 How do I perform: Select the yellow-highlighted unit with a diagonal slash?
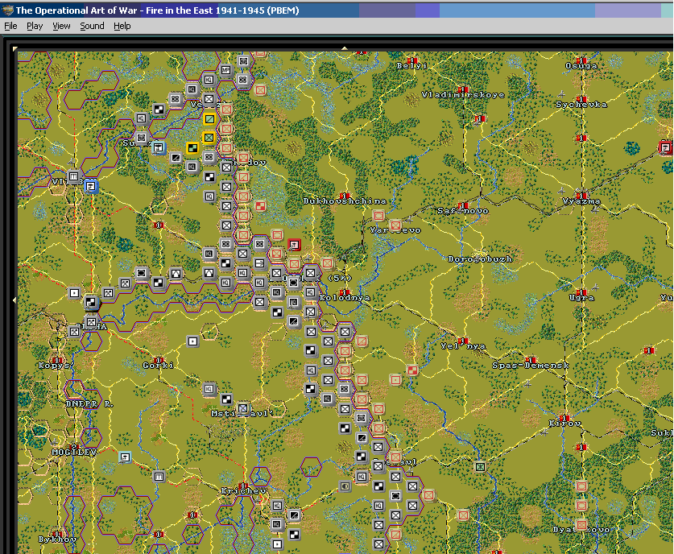point(209,118)
